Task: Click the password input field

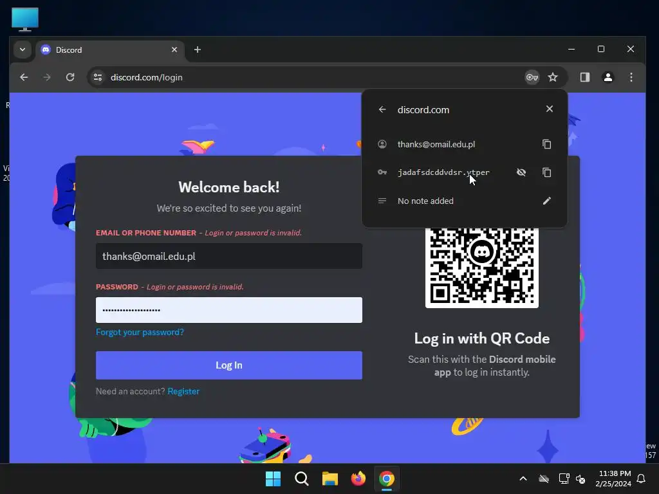Action: pyautogui.click(x=229, y=310)
